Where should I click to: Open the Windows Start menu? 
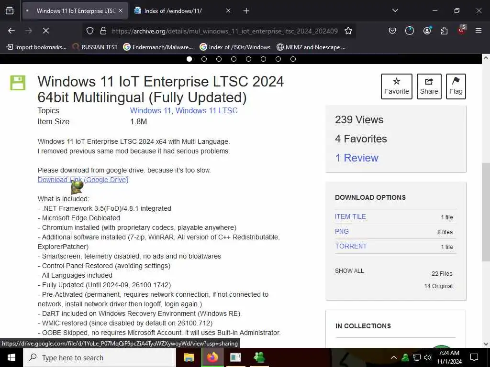click(11, 357)
